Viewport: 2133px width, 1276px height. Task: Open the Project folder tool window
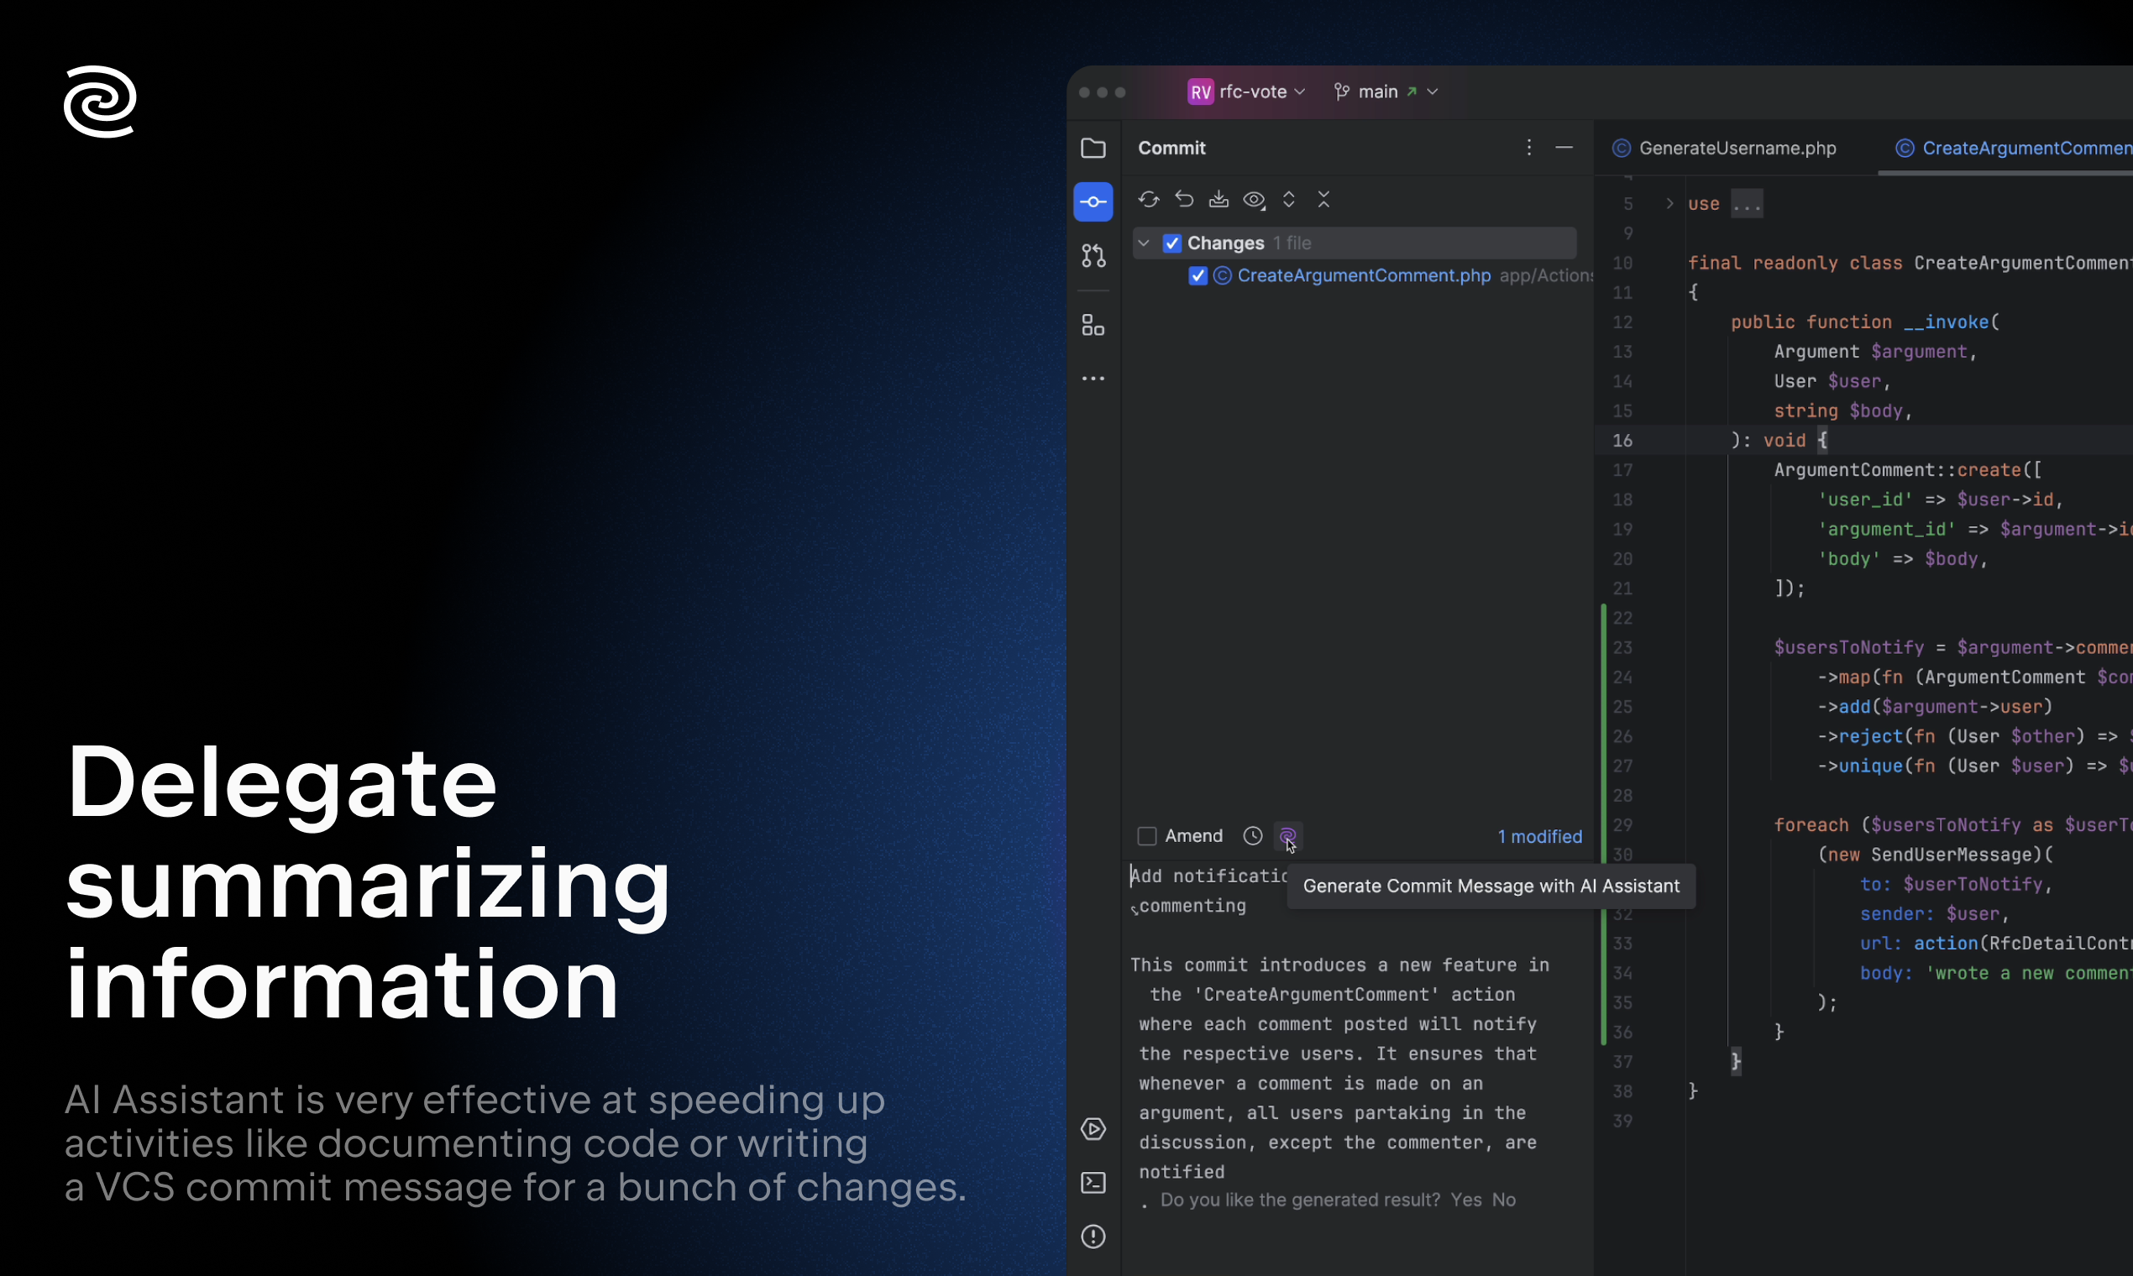(x=1093, y=149)
